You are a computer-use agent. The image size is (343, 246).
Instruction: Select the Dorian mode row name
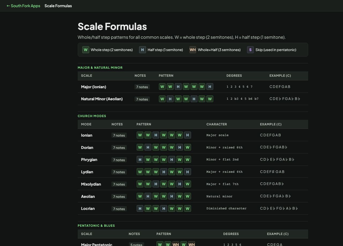[x=87, y=147]
